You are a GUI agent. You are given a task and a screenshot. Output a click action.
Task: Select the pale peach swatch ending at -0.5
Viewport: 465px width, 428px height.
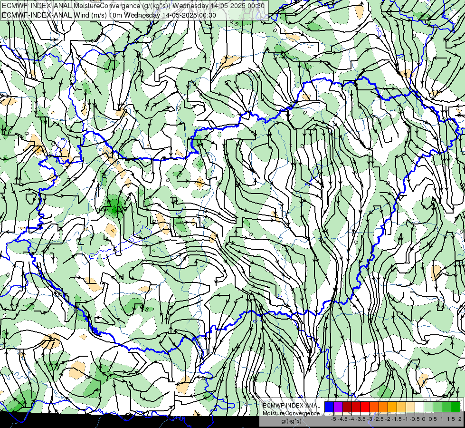(x=410, y=407)
